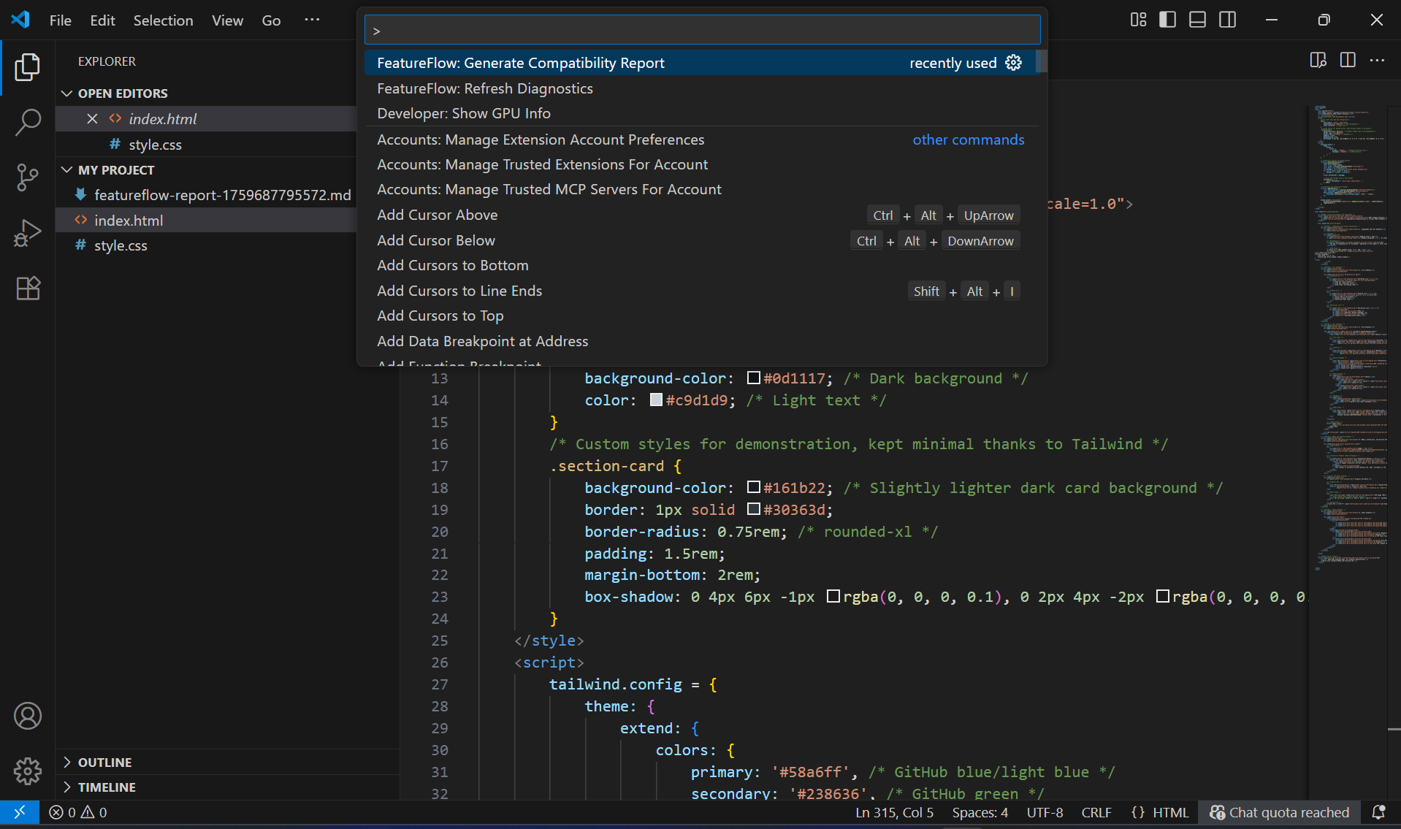The width and height of the screenshot is (1401, 829).
Task: Open the Manage gear in activity bar
Action: [28, 771]
